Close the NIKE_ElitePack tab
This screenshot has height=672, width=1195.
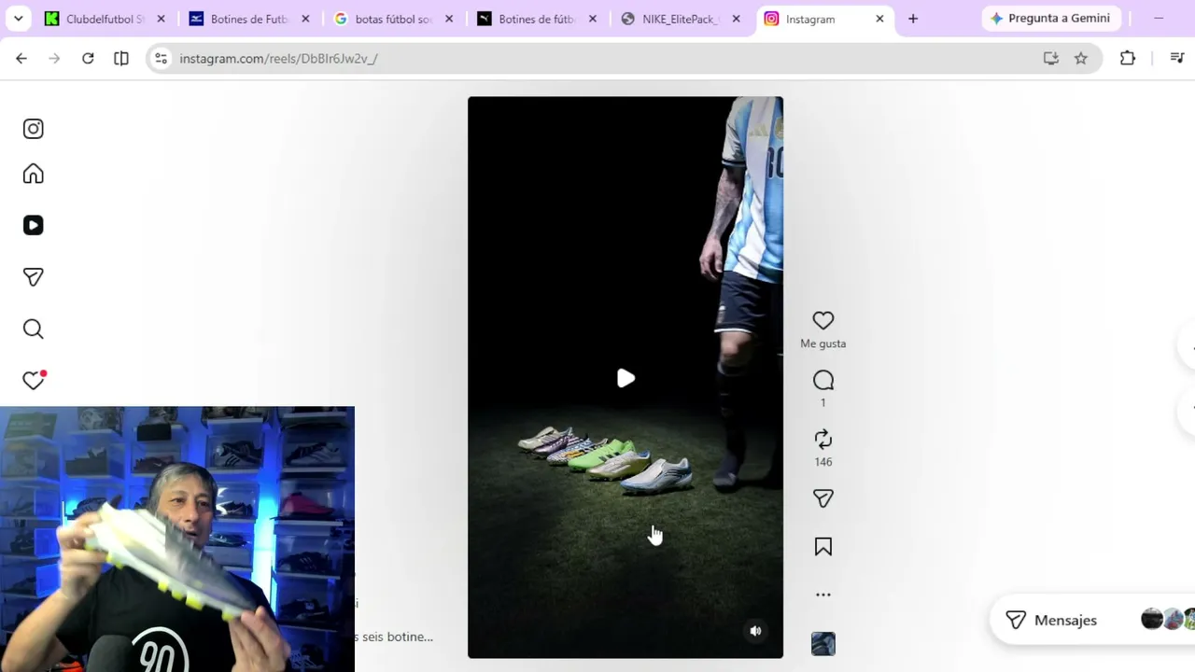pos(736,19)
